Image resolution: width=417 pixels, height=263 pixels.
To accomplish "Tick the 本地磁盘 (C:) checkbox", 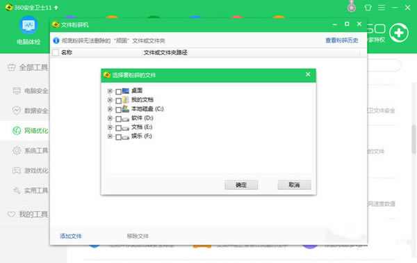I will (x=119, y=110).
